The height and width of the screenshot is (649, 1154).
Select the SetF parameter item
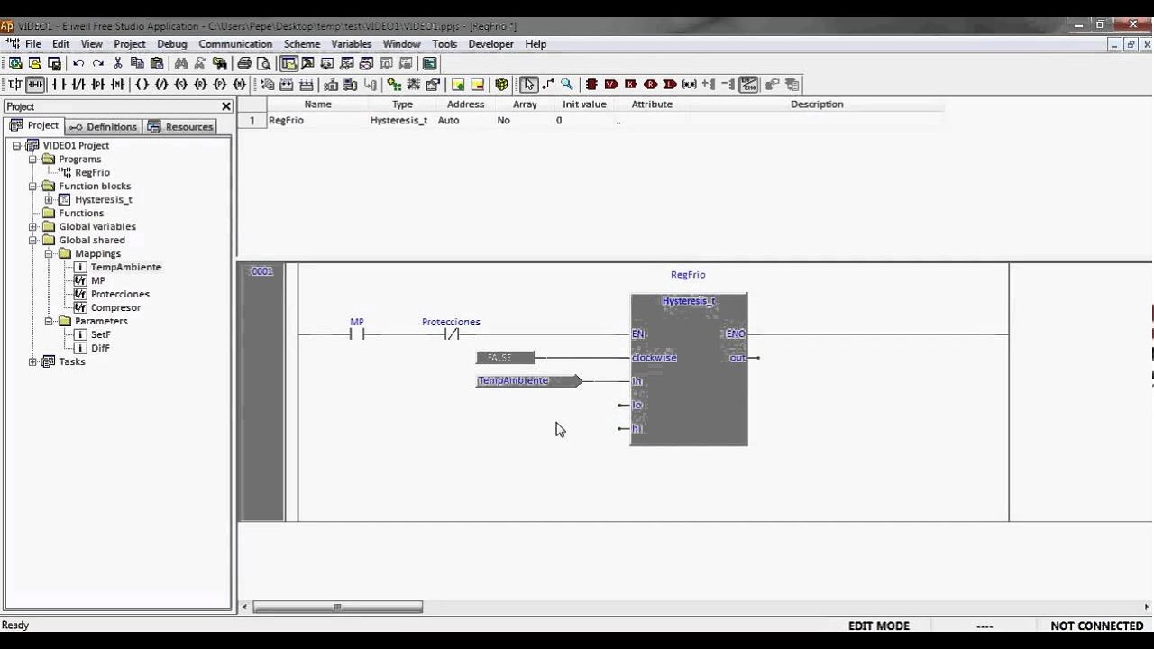point(100,334)
